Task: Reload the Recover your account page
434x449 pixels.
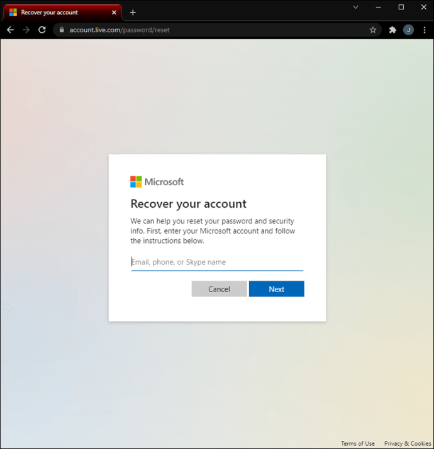Action: click(x=42, y=30)
